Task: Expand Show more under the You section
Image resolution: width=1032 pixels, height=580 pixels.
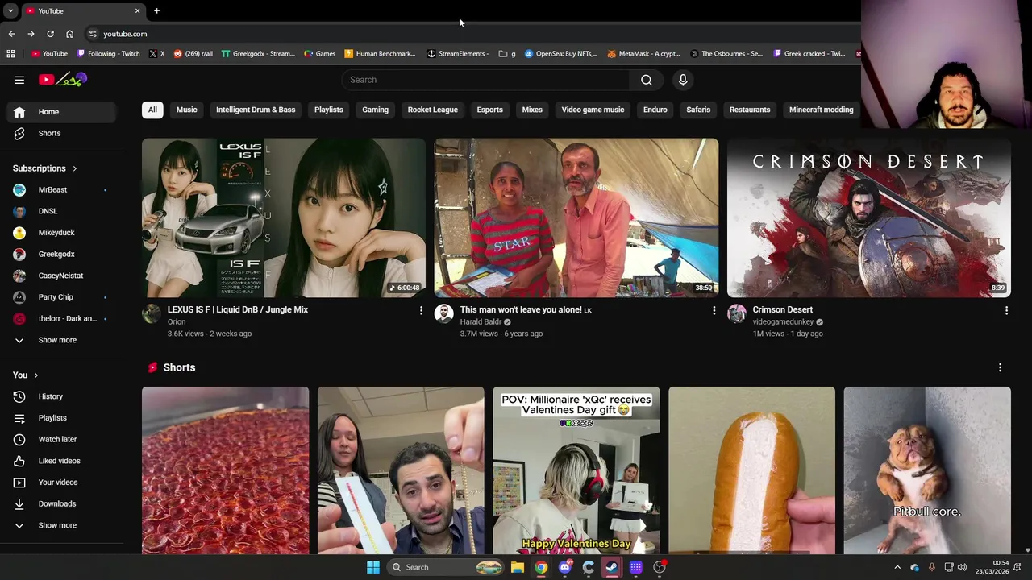Action: pos(61,525)
